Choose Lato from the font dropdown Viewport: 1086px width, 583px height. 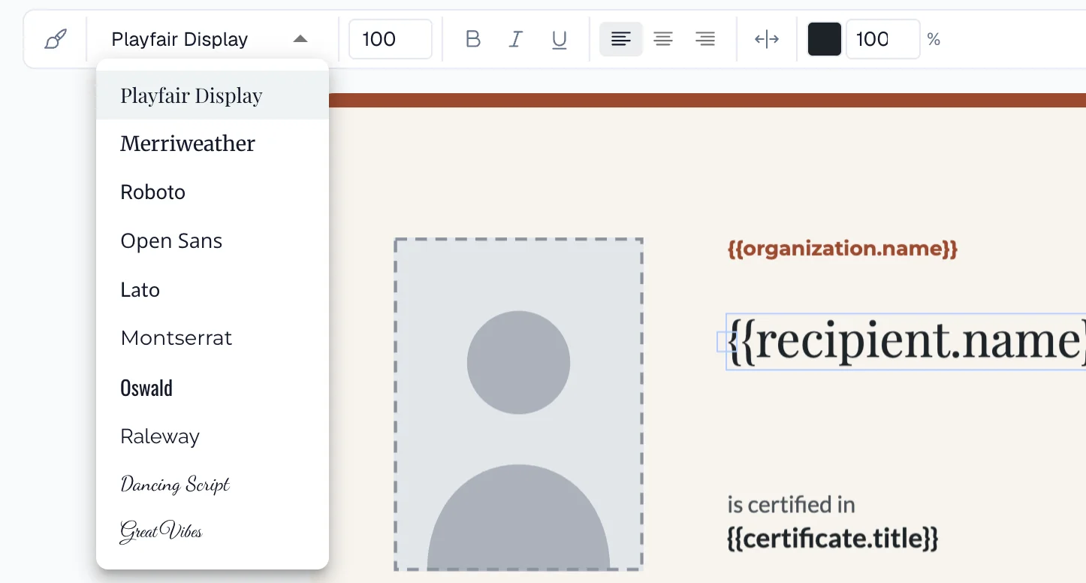[x=213, y=290]
